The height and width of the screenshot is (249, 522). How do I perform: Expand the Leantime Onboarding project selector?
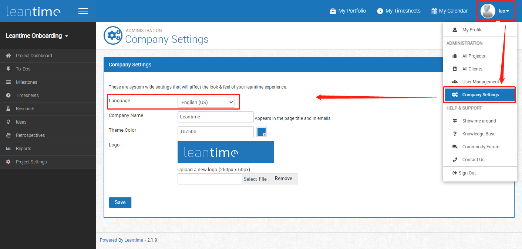pyautogui.click(x=37, y=36)
